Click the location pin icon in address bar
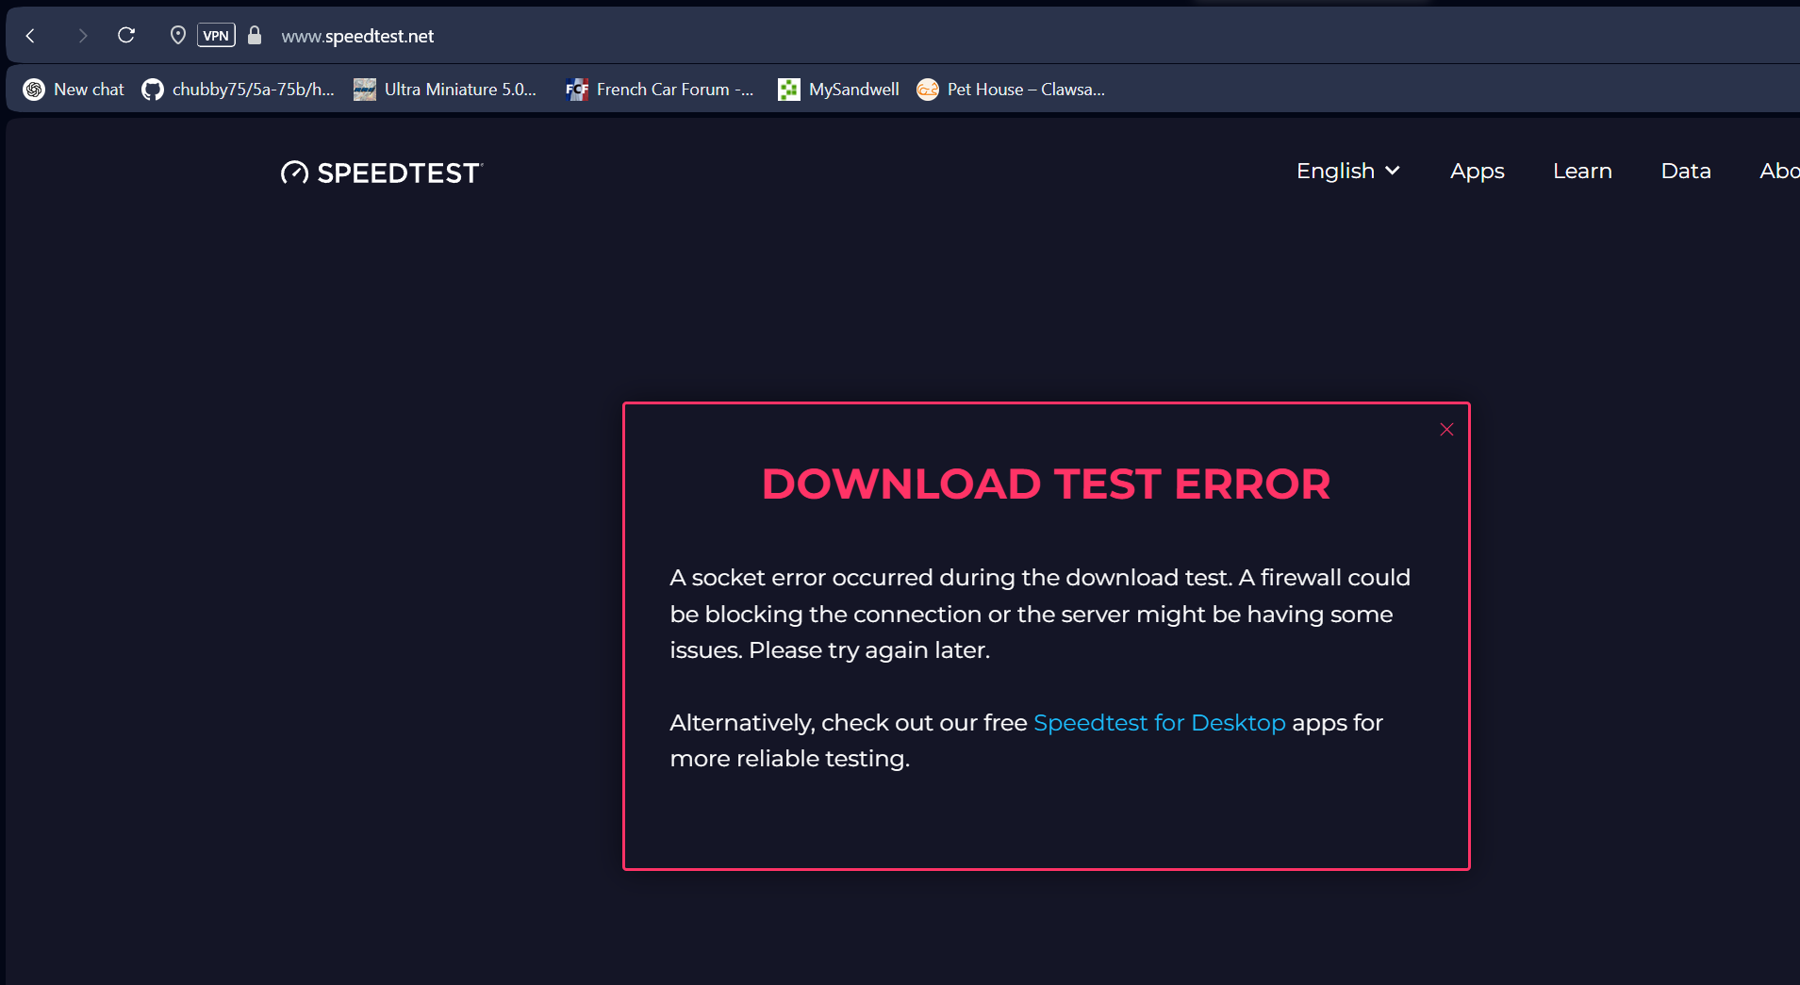 click(x=177, y=36)
